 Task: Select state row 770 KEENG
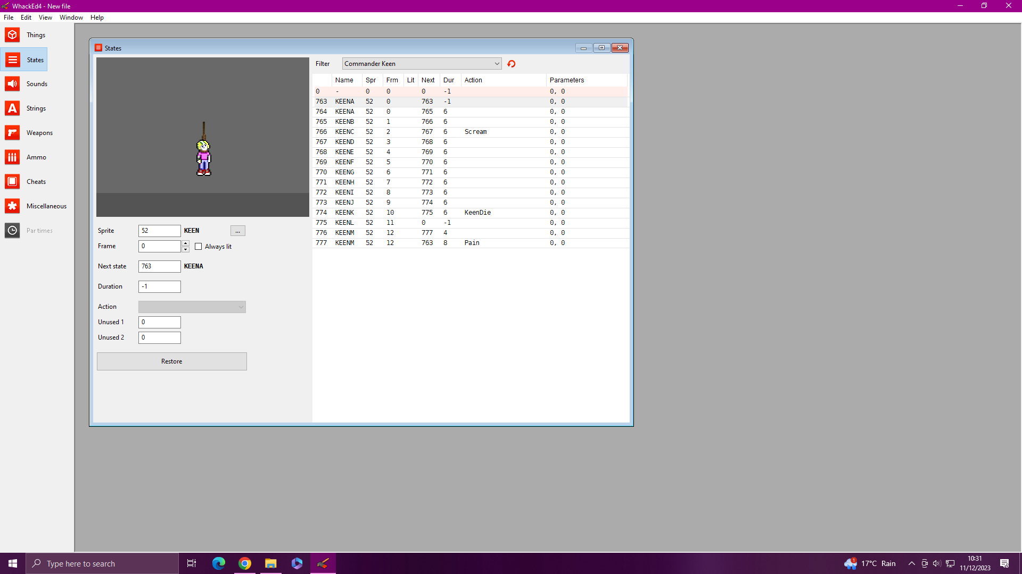click(x=471, y=172)
